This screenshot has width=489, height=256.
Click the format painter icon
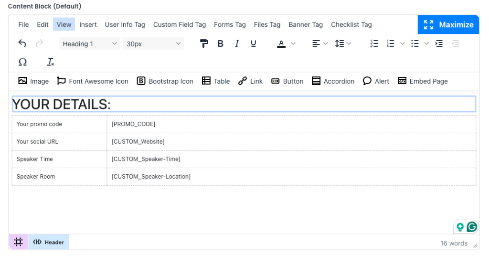(x=204, y=43)
